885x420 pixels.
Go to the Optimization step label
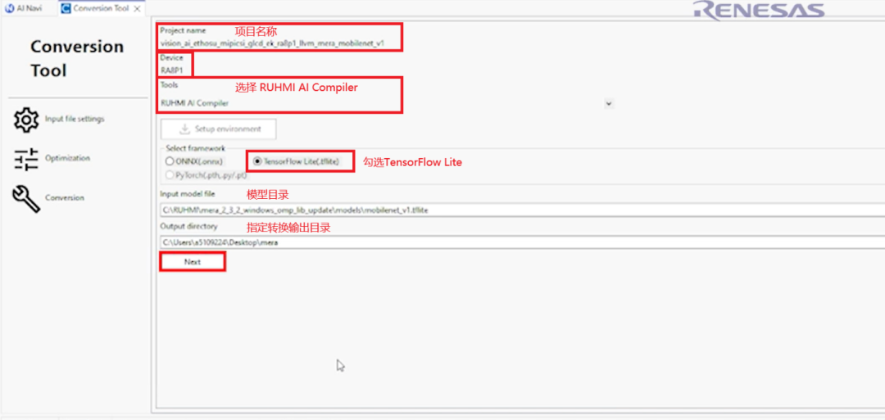(x=67, y=159)
